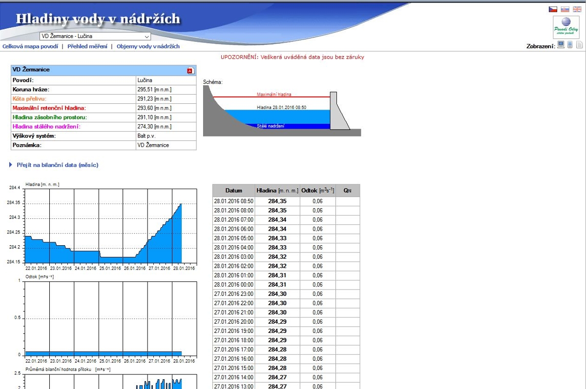
Task: Switch language to English flag
Action: [577, 9]
